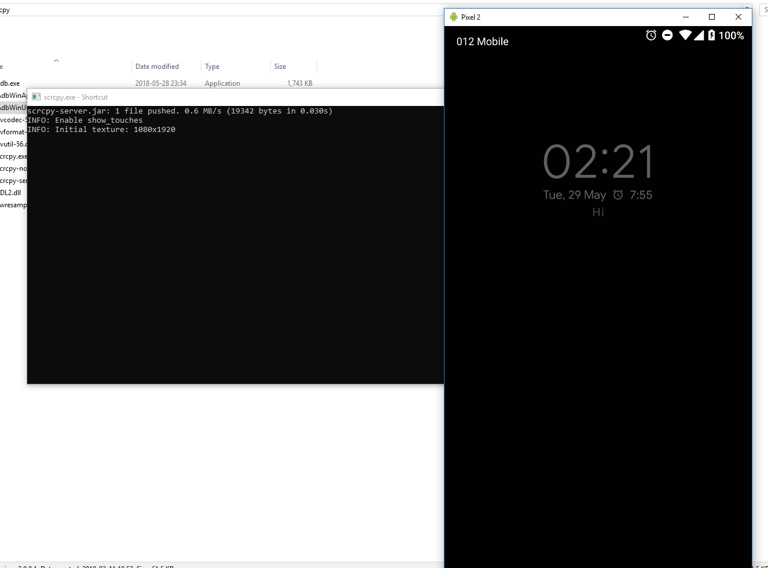Close the Pixel 2 window
The height and width of the screenshot is (568, 768).
(738, 17)
